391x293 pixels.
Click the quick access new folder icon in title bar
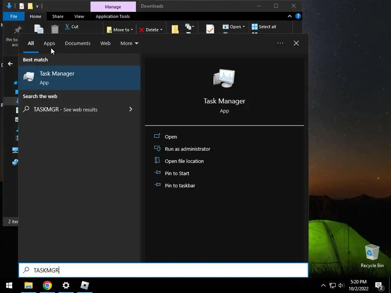click(x=30, y=6)
